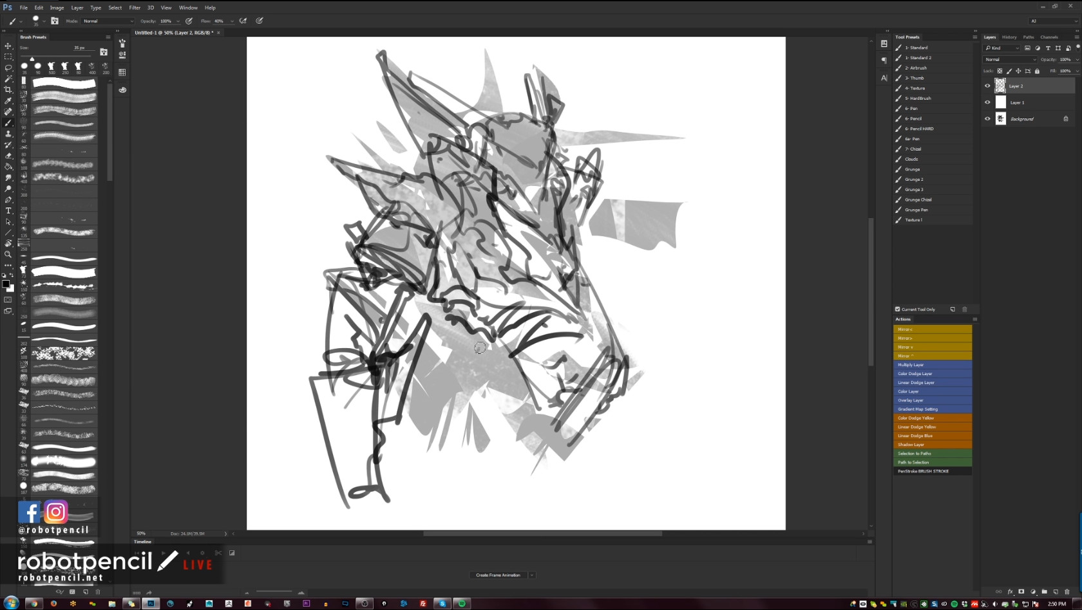Run the Multiply Layer action

tap(932, 365)
